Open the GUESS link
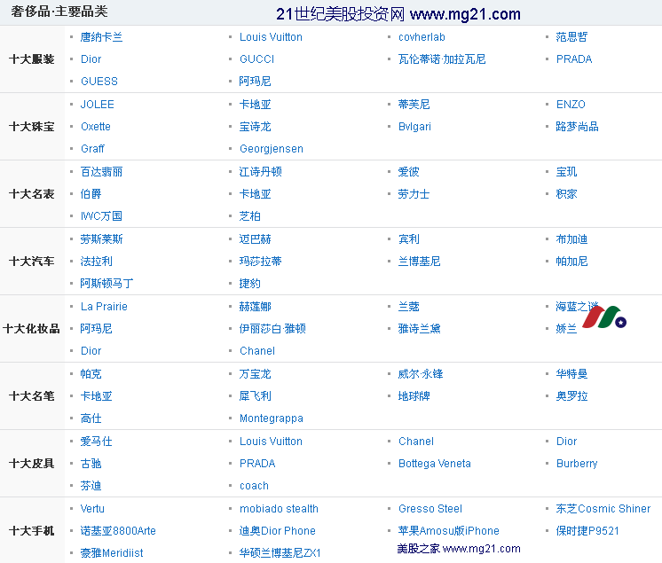This screenshot has width=662, height=563. [x=99, y=81]
